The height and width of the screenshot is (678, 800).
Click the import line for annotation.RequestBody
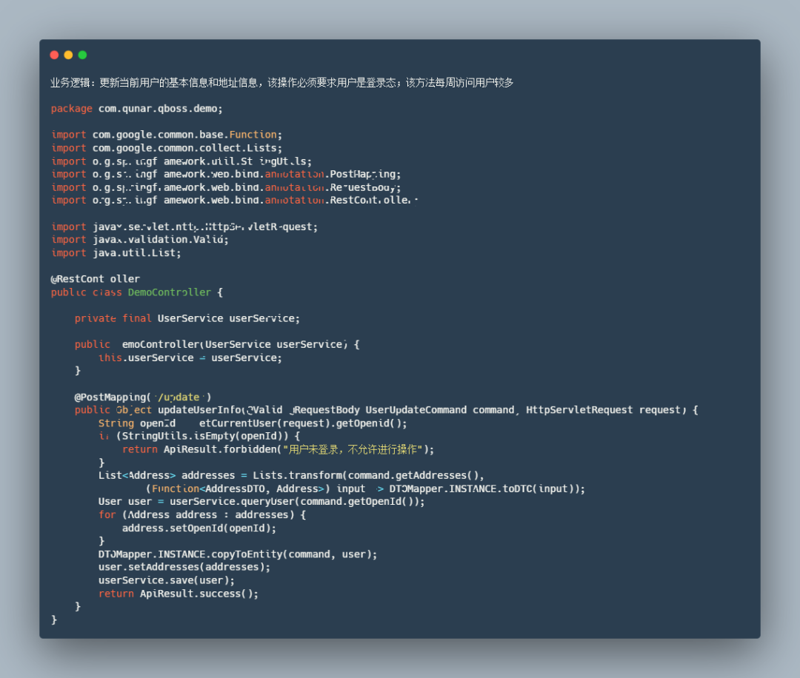[x=226, y=187]
